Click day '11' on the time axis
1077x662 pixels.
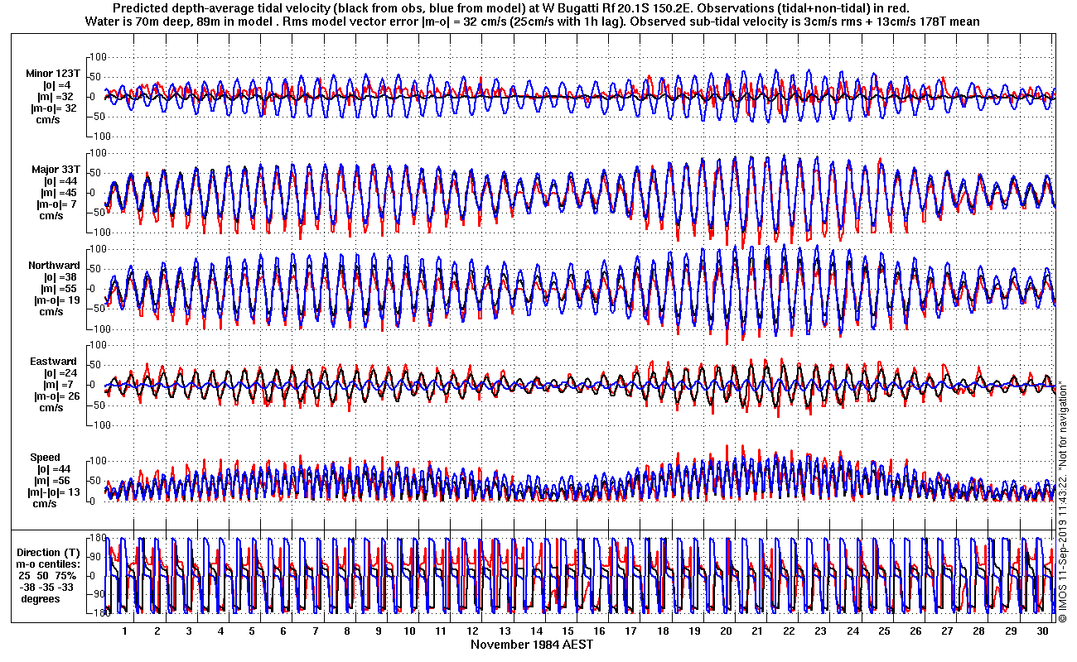[441, 631]
